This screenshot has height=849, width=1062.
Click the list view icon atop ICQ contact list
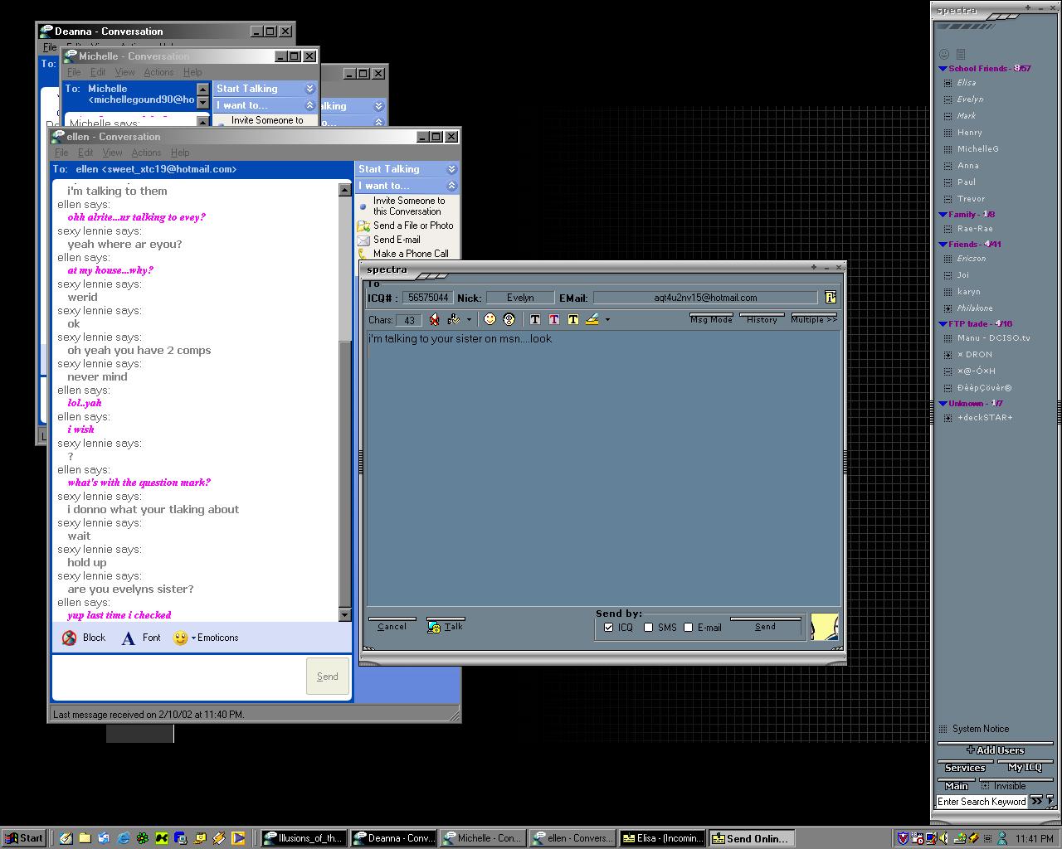coord(961,54)
